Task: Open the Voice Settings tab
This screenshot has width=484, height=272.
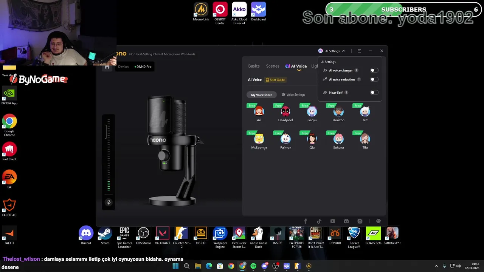Action: pyautogui.click(x=293, y=95)
